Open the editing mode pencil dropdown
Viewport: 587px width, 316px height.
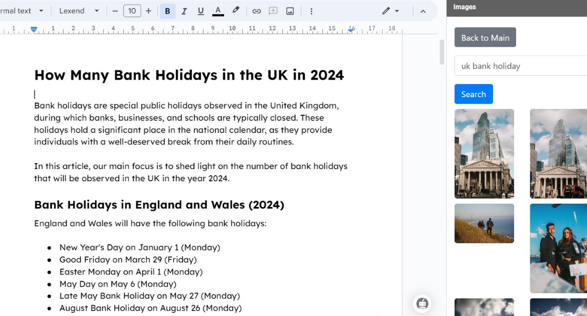tap(390, 11)
